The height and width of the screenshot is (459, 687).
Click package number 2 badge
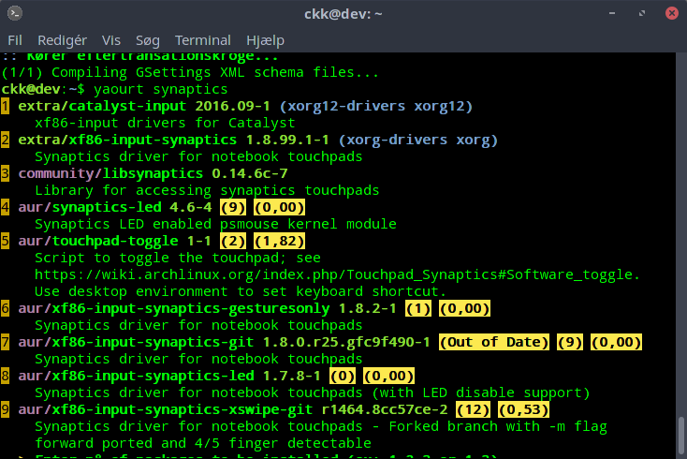point(5,140)
